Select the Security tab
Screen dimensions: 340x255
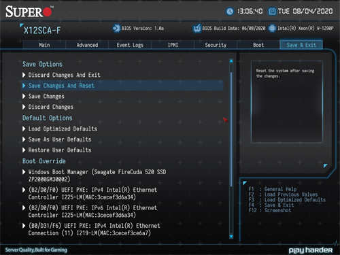point(216,45)
